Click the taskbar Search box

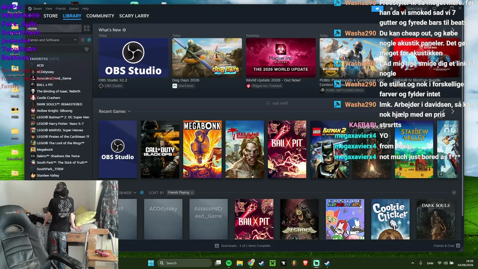pos(184,263)
